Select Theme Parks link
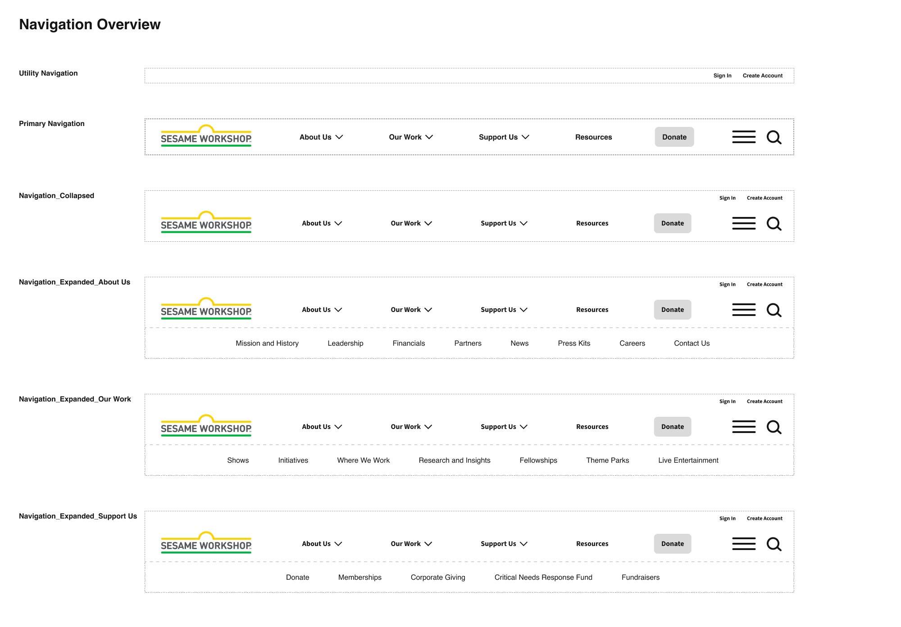Image resolution: width=901 pixels, height=627 pixels. [x=607, y=460]
